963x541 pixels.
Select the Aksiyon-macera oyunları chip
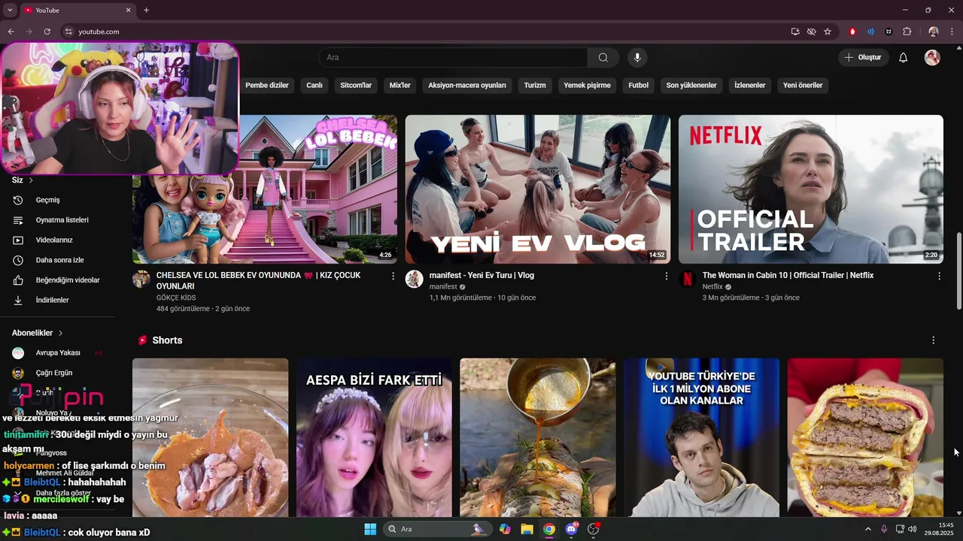[x=467, y=86]
